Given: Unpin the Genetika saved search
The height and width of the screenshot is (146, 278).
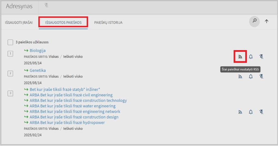Looking at the screenshot, I should [x=261, y=77].
